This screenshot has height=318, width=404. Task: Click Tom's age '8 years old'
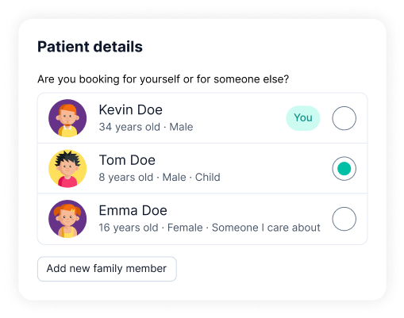126,178
